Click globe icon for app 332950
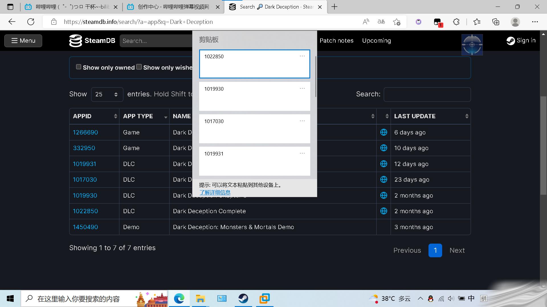This screenshot has height=307, width=547. pyautogui.click(x=384, y=148)
